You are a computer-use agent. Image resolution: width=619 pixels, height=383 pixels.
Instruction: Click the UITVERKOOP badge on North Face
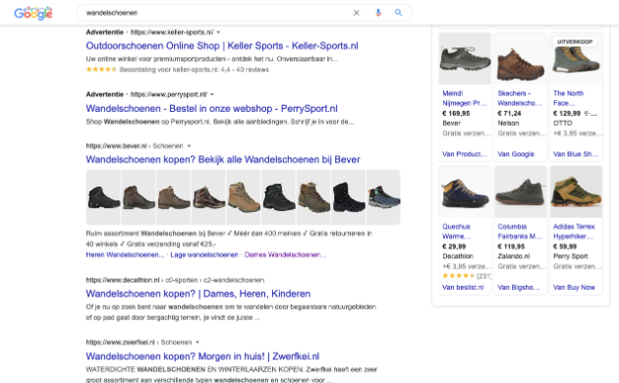click(575, 42)
